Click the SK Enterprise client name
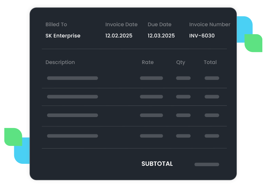Viewport: 267px width, 188px height. pos(63,36)
